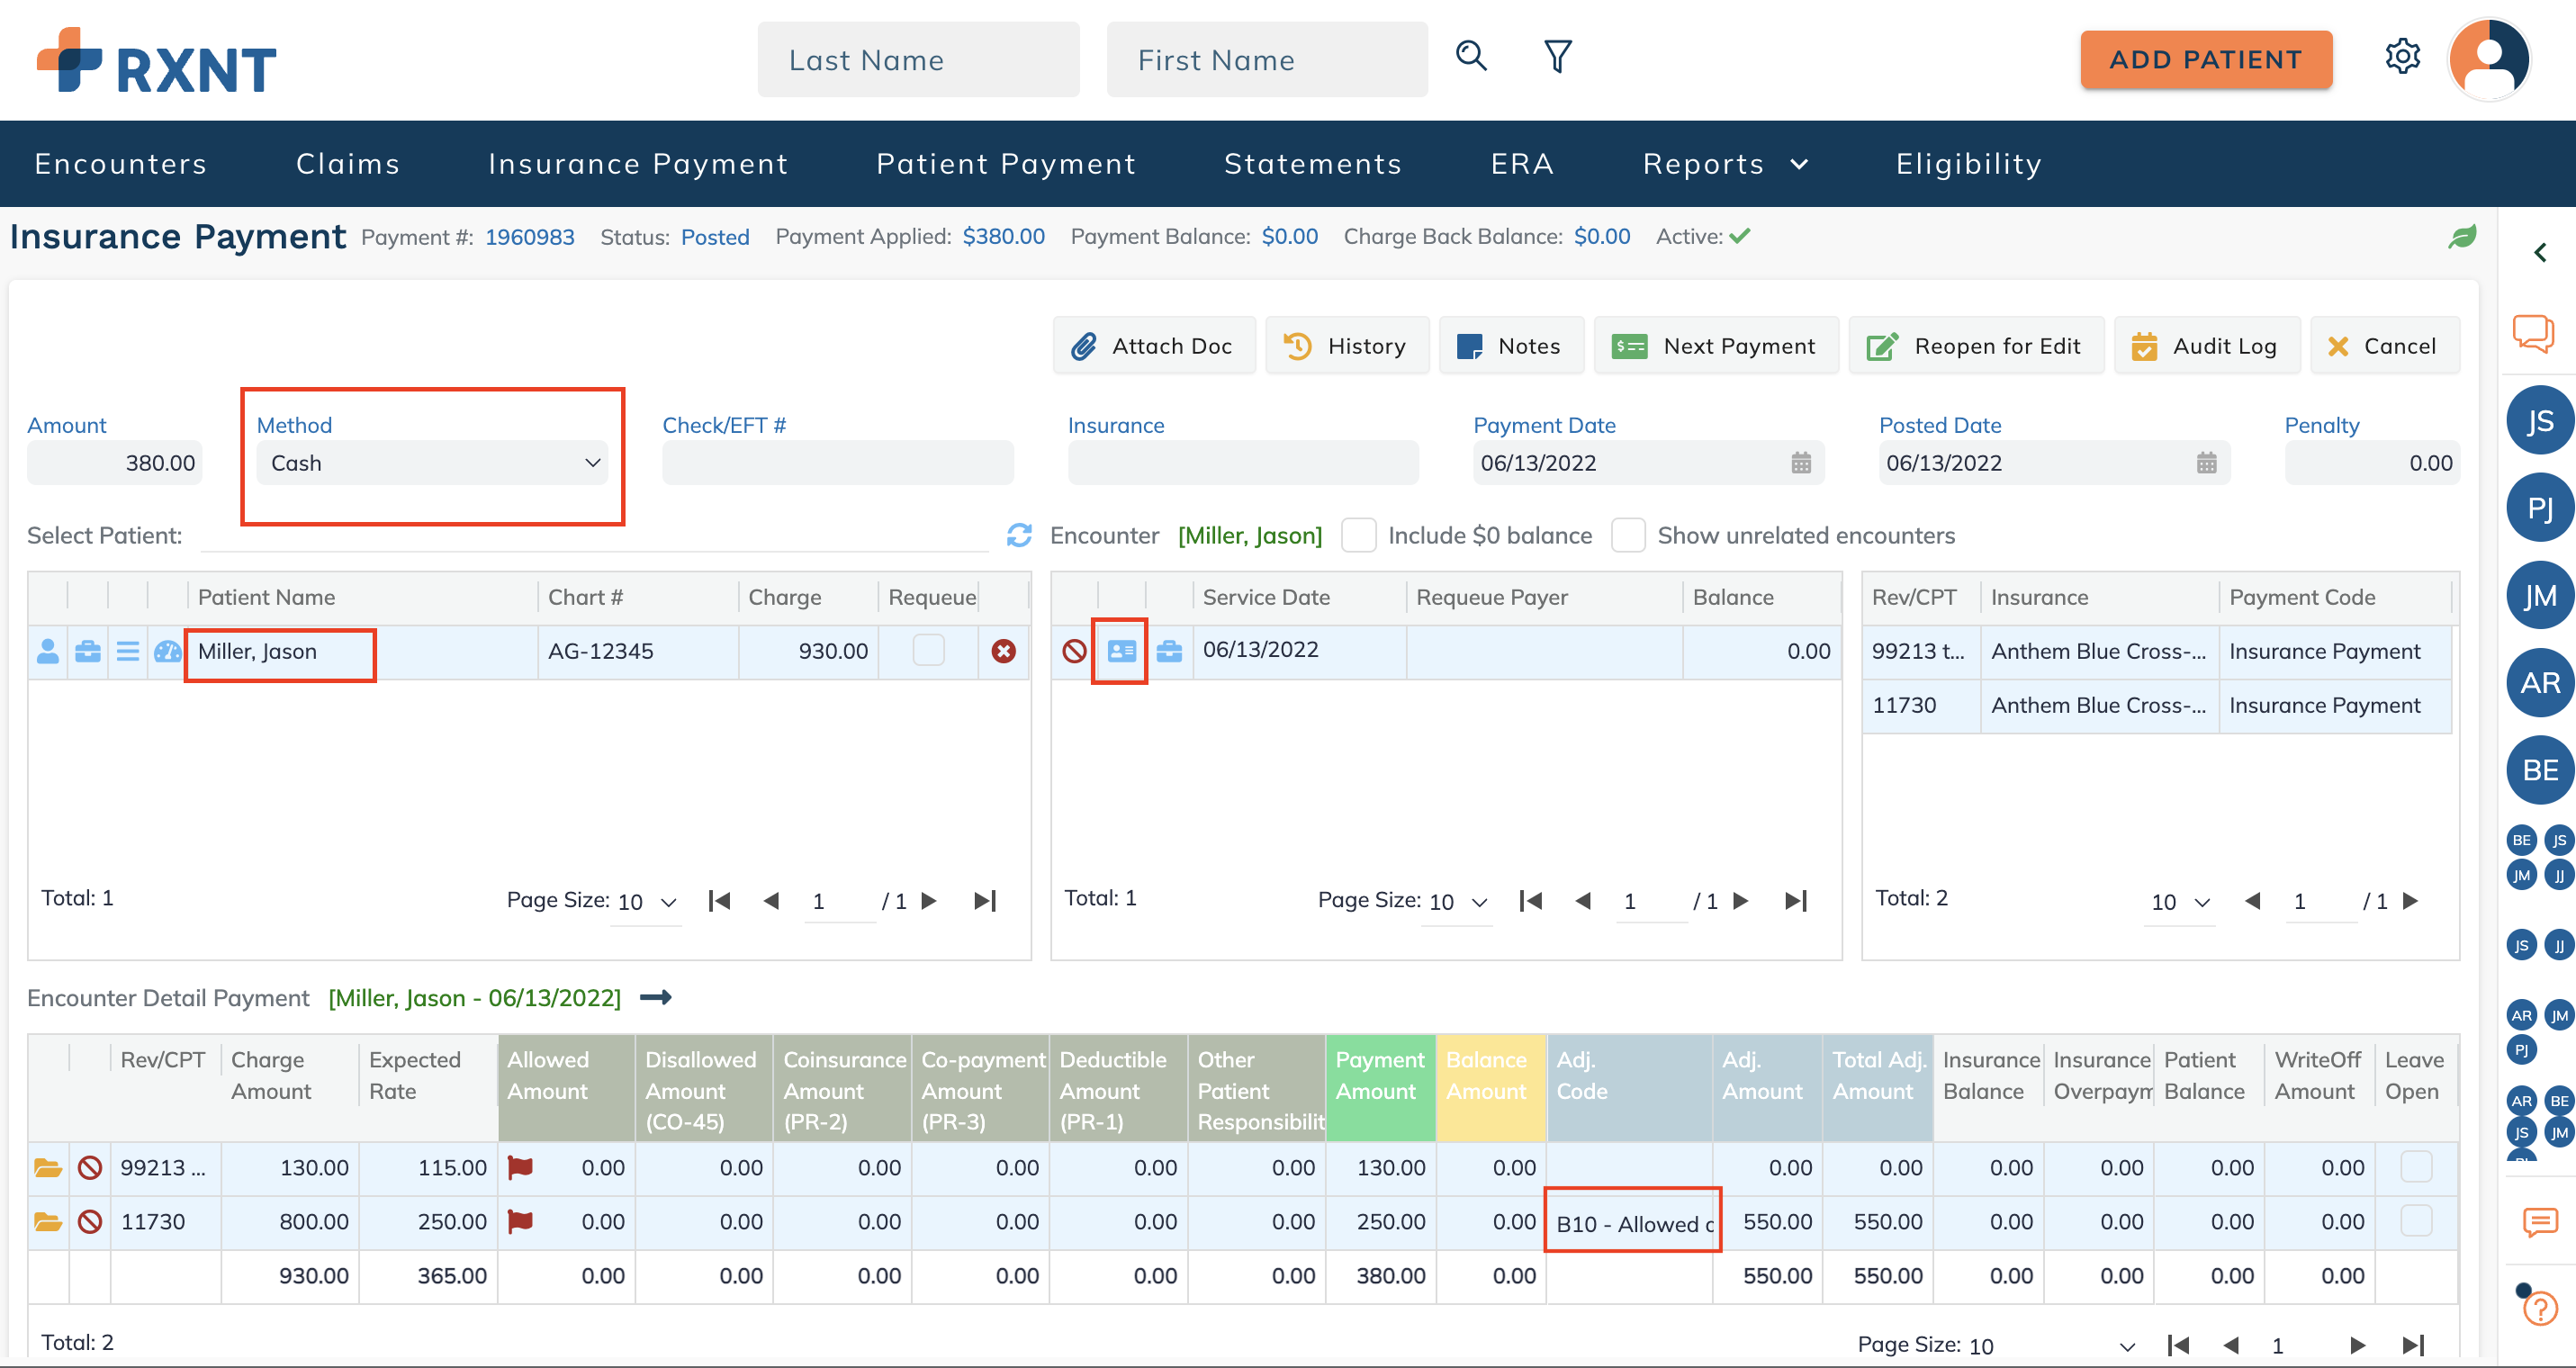This screenshot has height=1368, width=2576.
Task: Check Show unrelated encounters
Action: (x=1627, y=535)
